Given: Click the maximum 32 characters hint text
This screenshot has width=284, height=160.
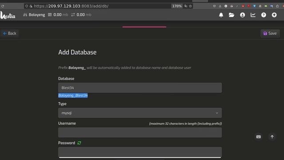Looking at the screenshot, I should coord(185,124).
